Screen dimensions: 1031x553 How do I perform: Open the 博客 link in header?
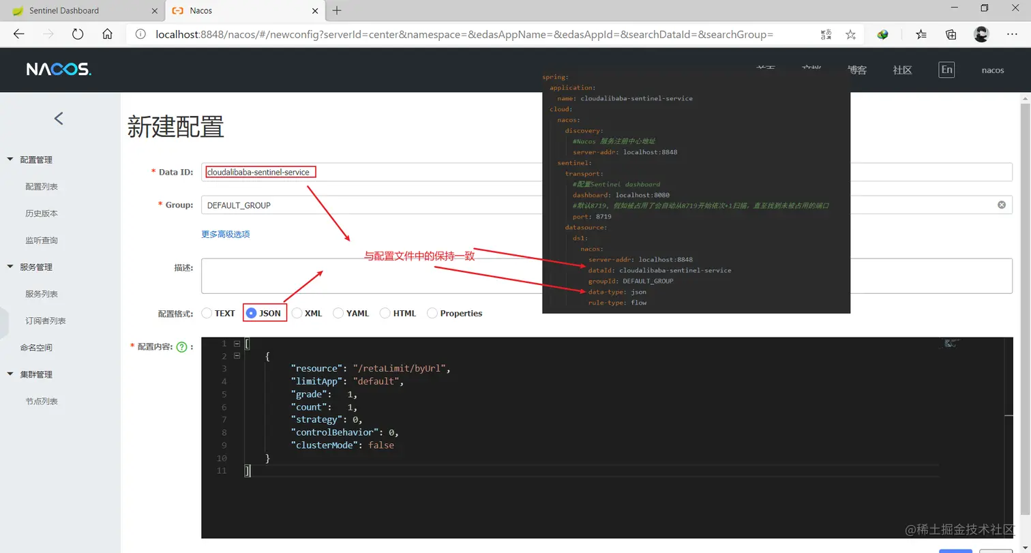pyautogui.click(x=857, y=70)
